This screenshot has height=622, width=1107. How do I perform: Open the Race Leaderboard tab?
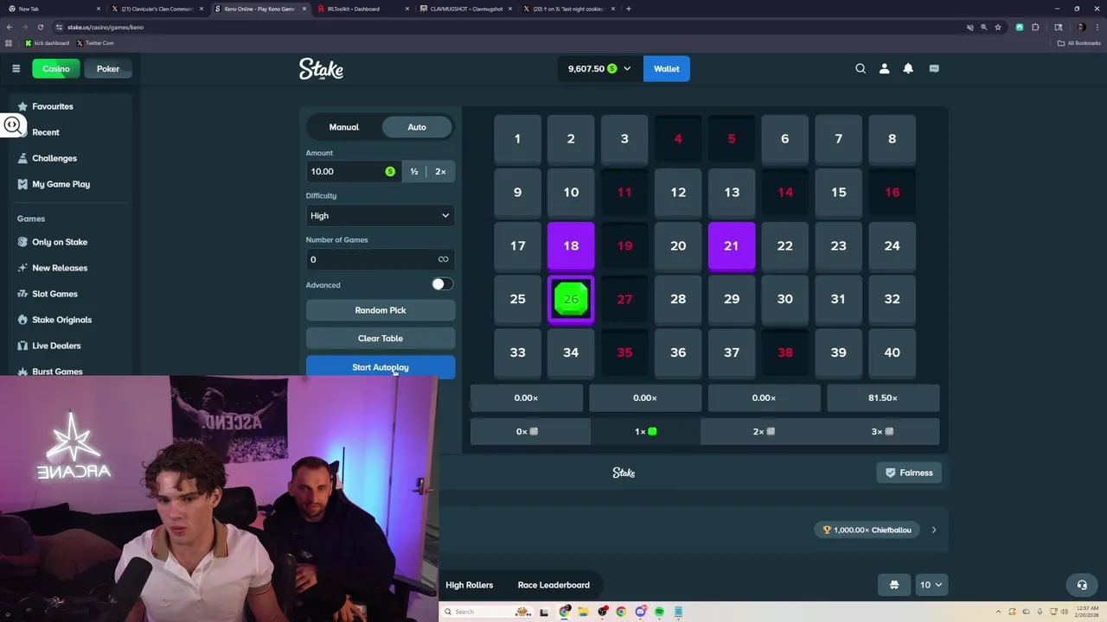click(x=553, y=585)
